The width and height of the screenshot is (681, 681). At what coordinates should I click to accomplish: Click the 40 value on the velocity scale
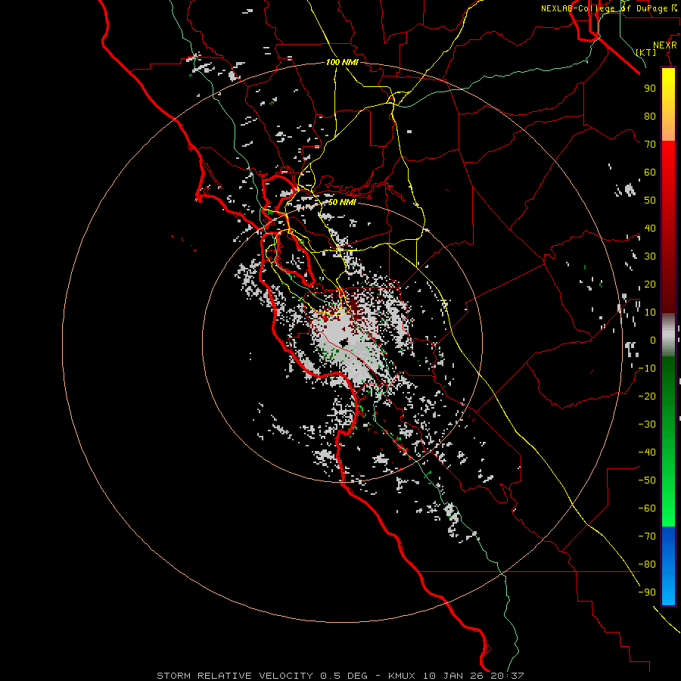tap(650, 229)
